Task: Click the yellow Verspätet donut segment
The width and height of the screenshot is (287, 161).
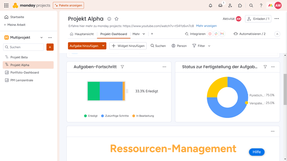Action: (x=217, y=87)
